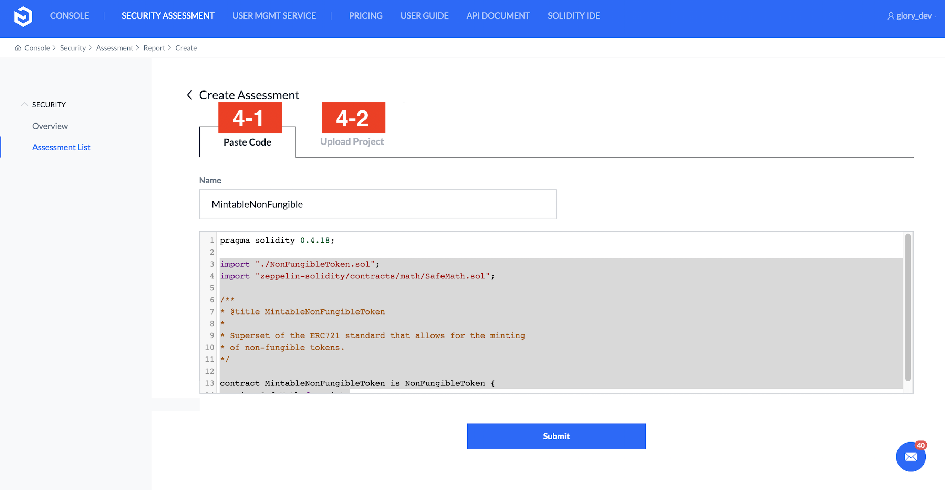Open the mail chat widget icon
Viewport: 945px width, 490px height.
click(x=910, y=456)
